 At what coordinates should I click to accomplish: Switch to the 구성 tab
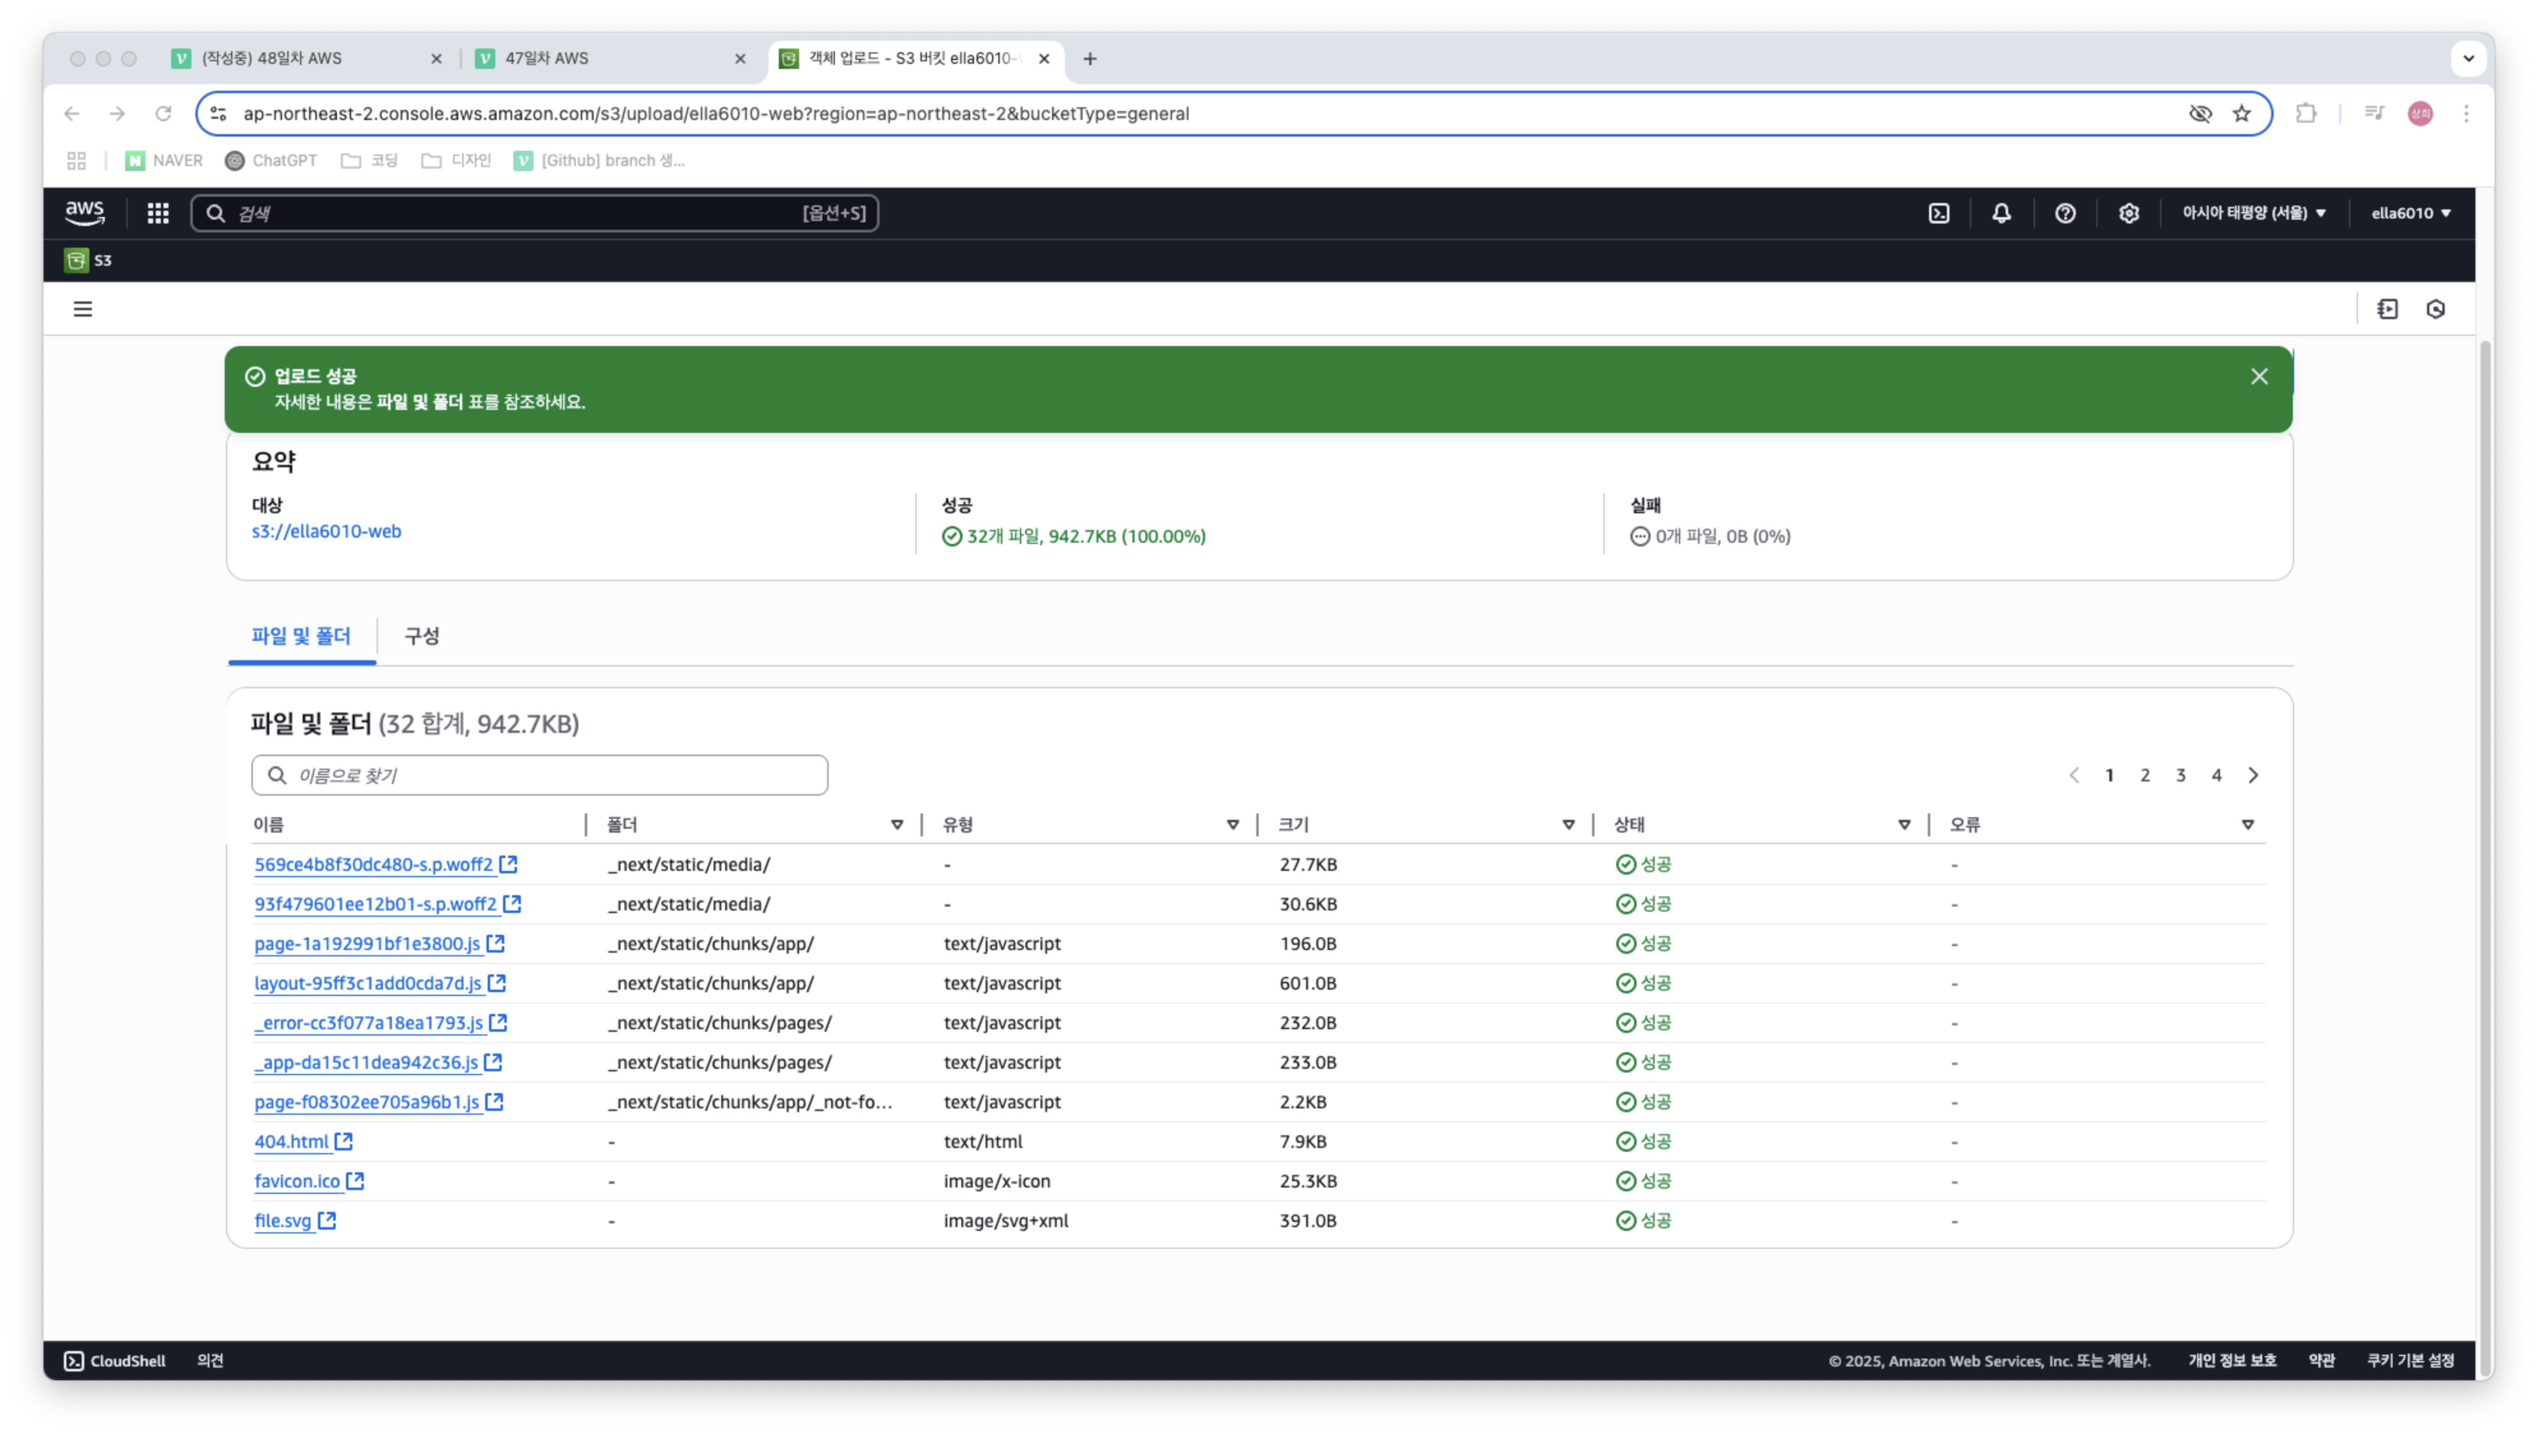(422, 637)
